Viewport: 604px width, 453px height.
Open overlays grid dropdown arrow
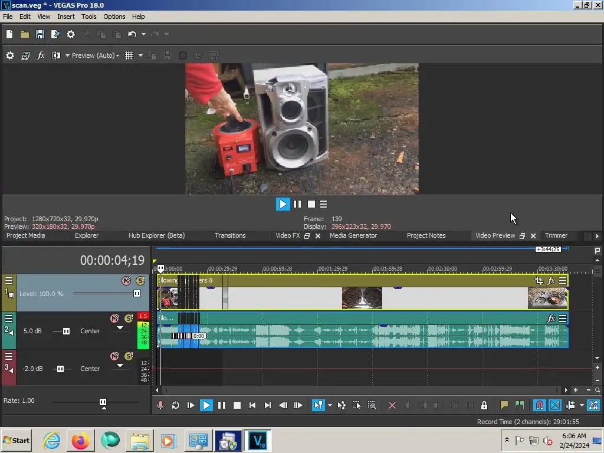tap(140, 55)
